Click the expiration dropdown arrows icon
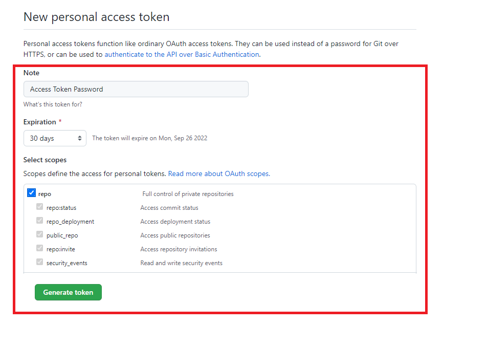Viewport: 487px width, 348px height. tap(79, 138)
